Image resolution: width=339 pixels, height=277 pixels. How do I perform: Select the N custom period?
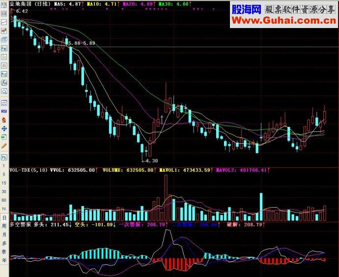(x=3, y=209)
